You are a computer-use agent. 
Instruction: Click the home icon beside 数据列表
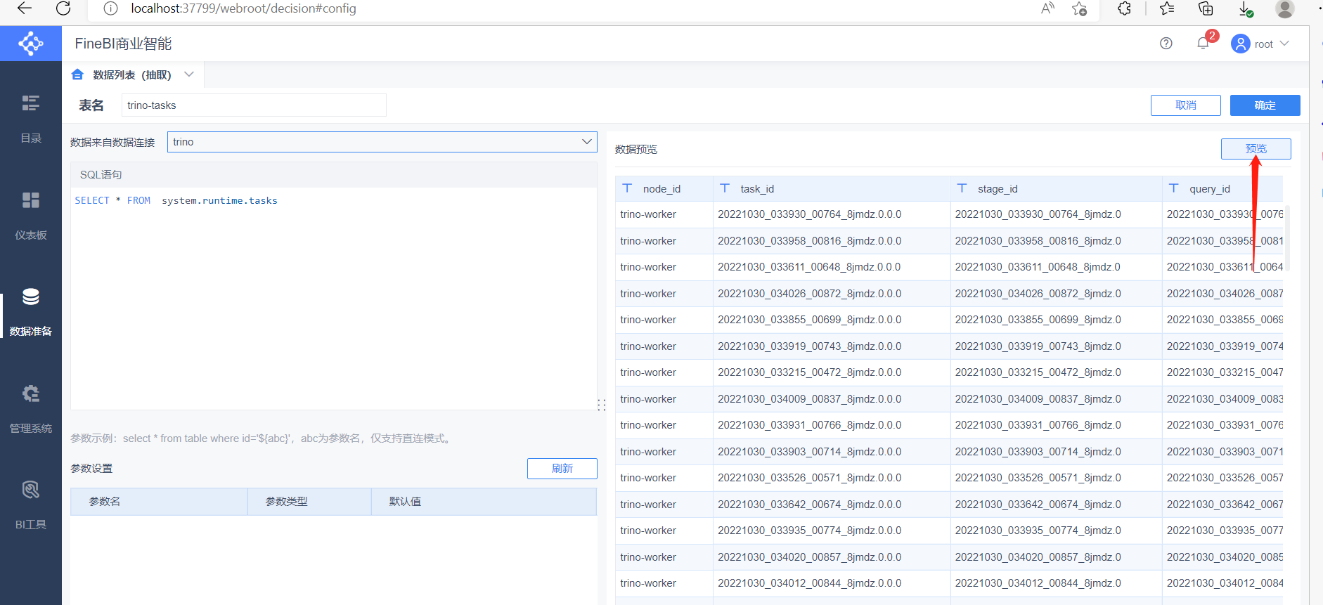tap(77, 74)
